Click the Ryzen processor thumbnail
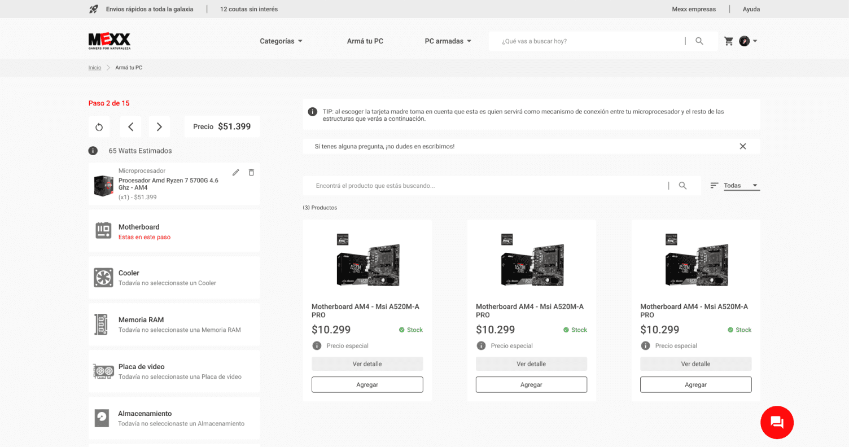This screenshot has height=447, width=849. click(103, 186)
